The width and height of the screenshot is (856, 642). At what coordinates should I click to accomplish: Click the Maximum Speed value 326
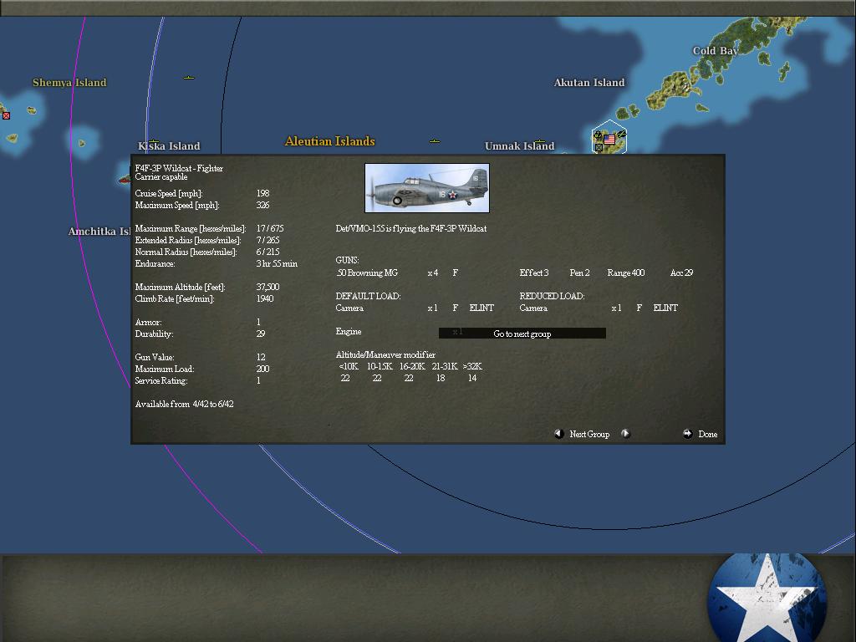coord(262,206)
